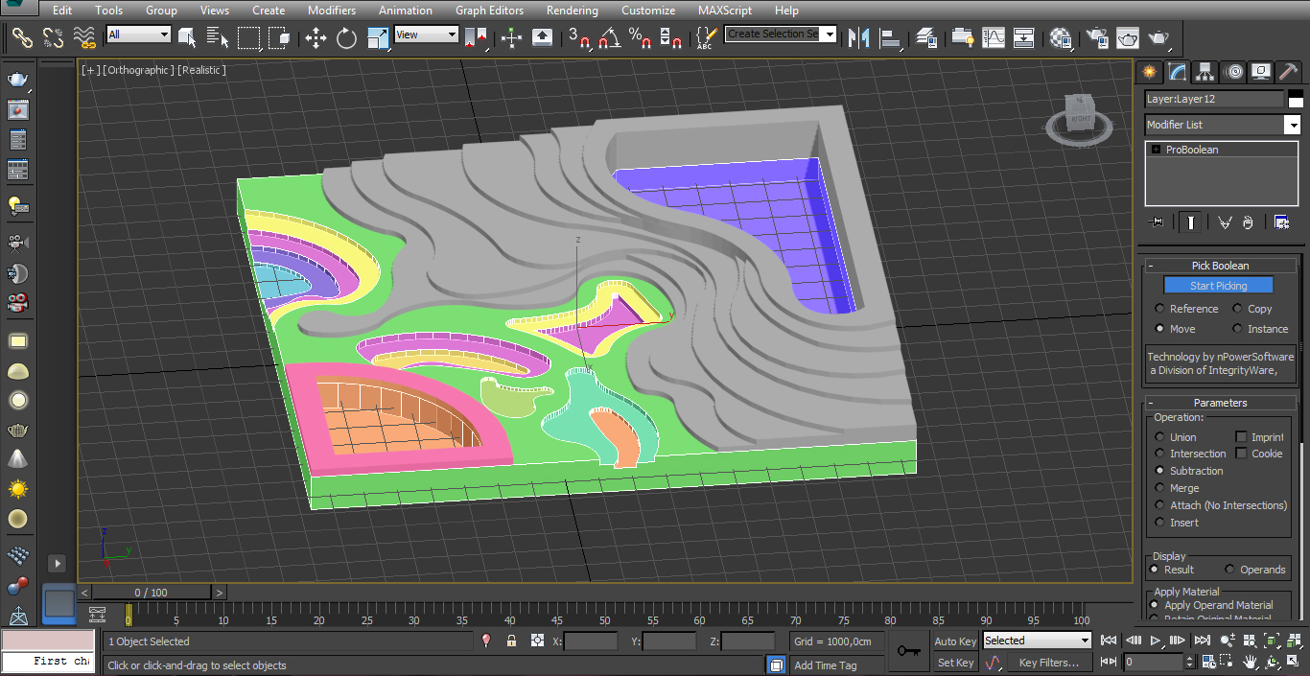Click the Bind to Space Warp icon
The height and width of the screenshot is (676, 1310).
(x=84, y=37)
